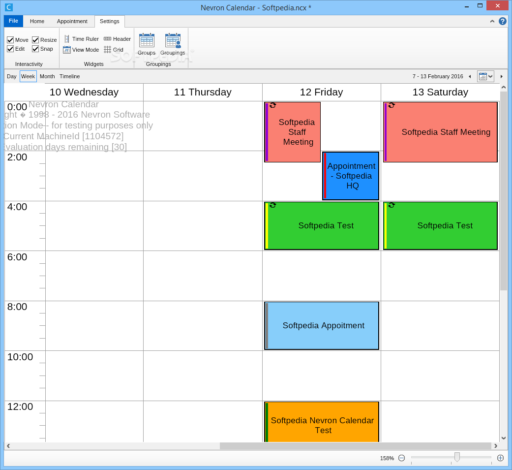Open the Groups grouping tool
Image resolution: width=512 pixels, height=470 pixels.
coord(146,44)
